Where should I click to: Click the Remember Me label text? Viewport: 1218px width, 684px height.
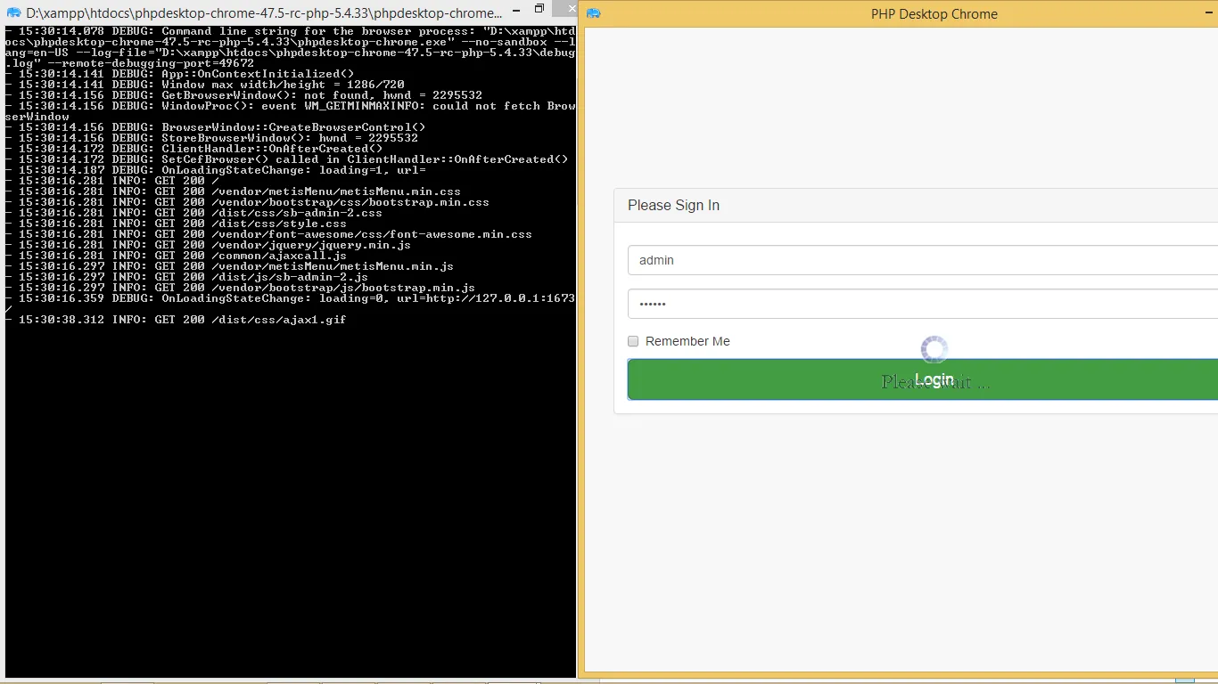pyautogui.click(x=687, y=341)
